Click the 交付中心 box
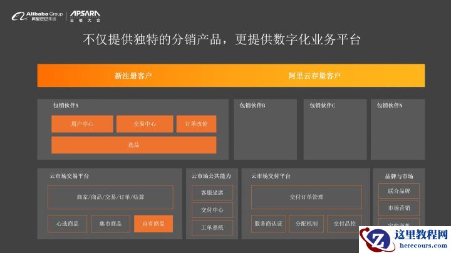This screenshot has width=451, height=253. pyautogui.click(x=212, y=210)
